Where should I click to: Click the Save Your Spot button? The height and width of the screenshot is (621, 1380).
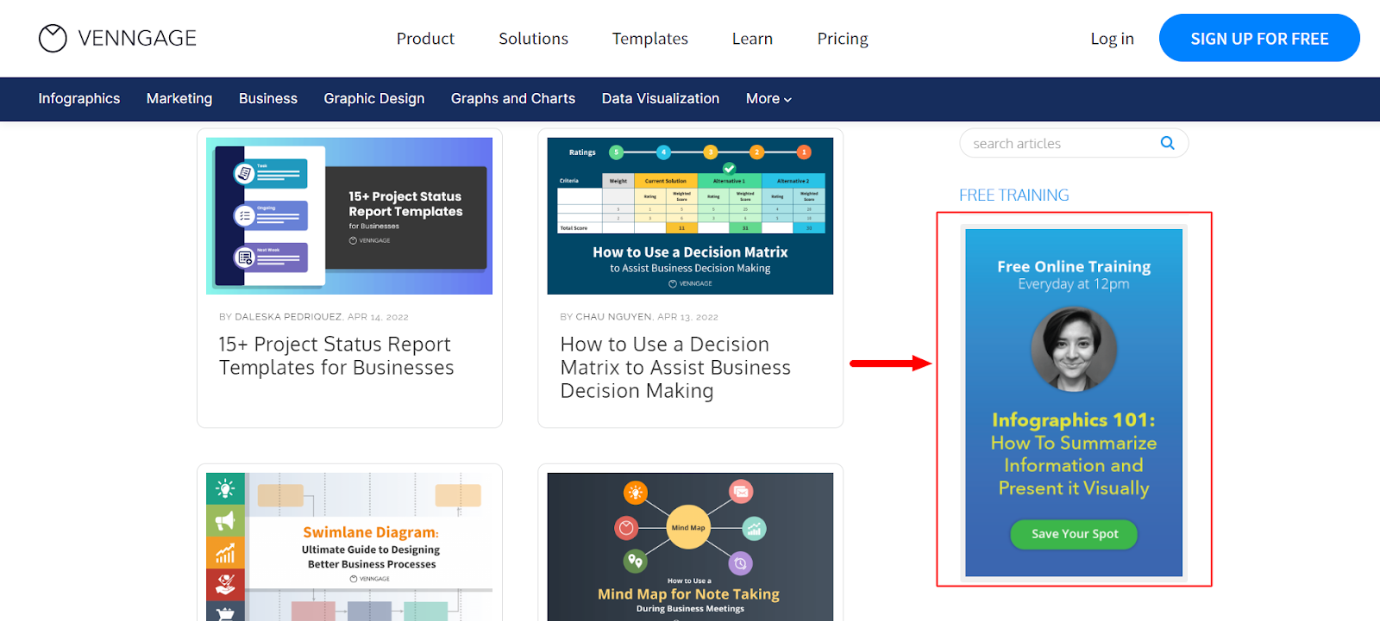[1075, 534]
